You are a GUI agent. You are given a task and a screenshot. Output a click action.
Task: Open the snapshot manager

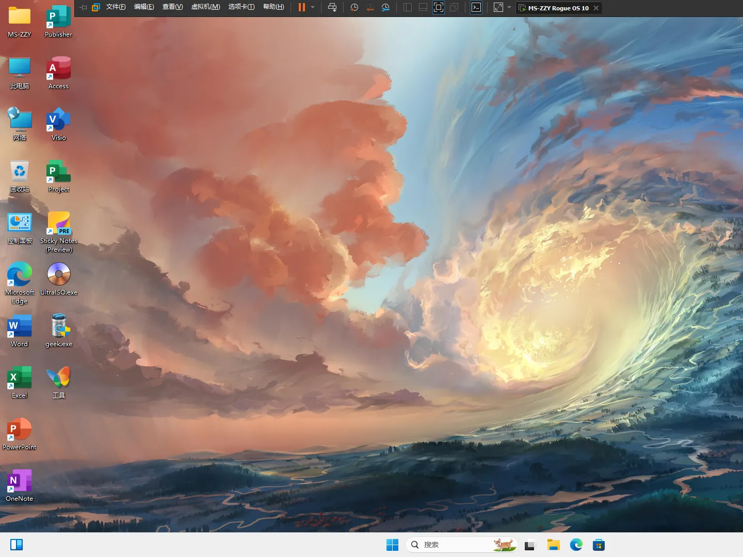[x=385, y=7]
